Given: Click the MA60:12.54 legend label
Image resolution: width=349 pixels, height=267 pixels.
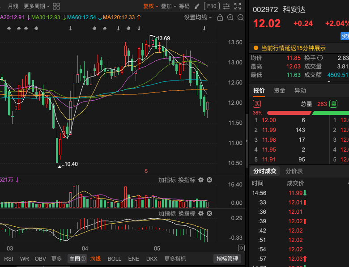Looking at the screenshot, I should click(81, 17).
